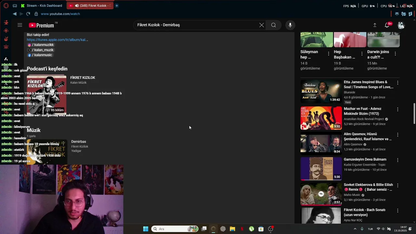Open third Opera GX sidebar icon
416x234 pixels.
click(x=6, y=39)
